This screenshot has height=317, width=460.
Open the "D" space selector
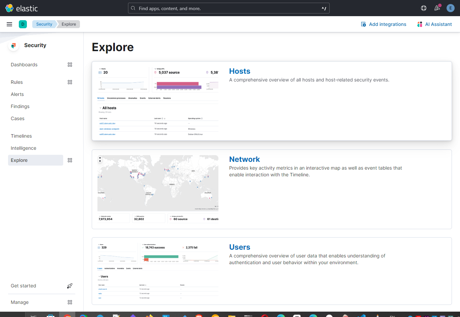pyautogui.click(x=23, y=24)
